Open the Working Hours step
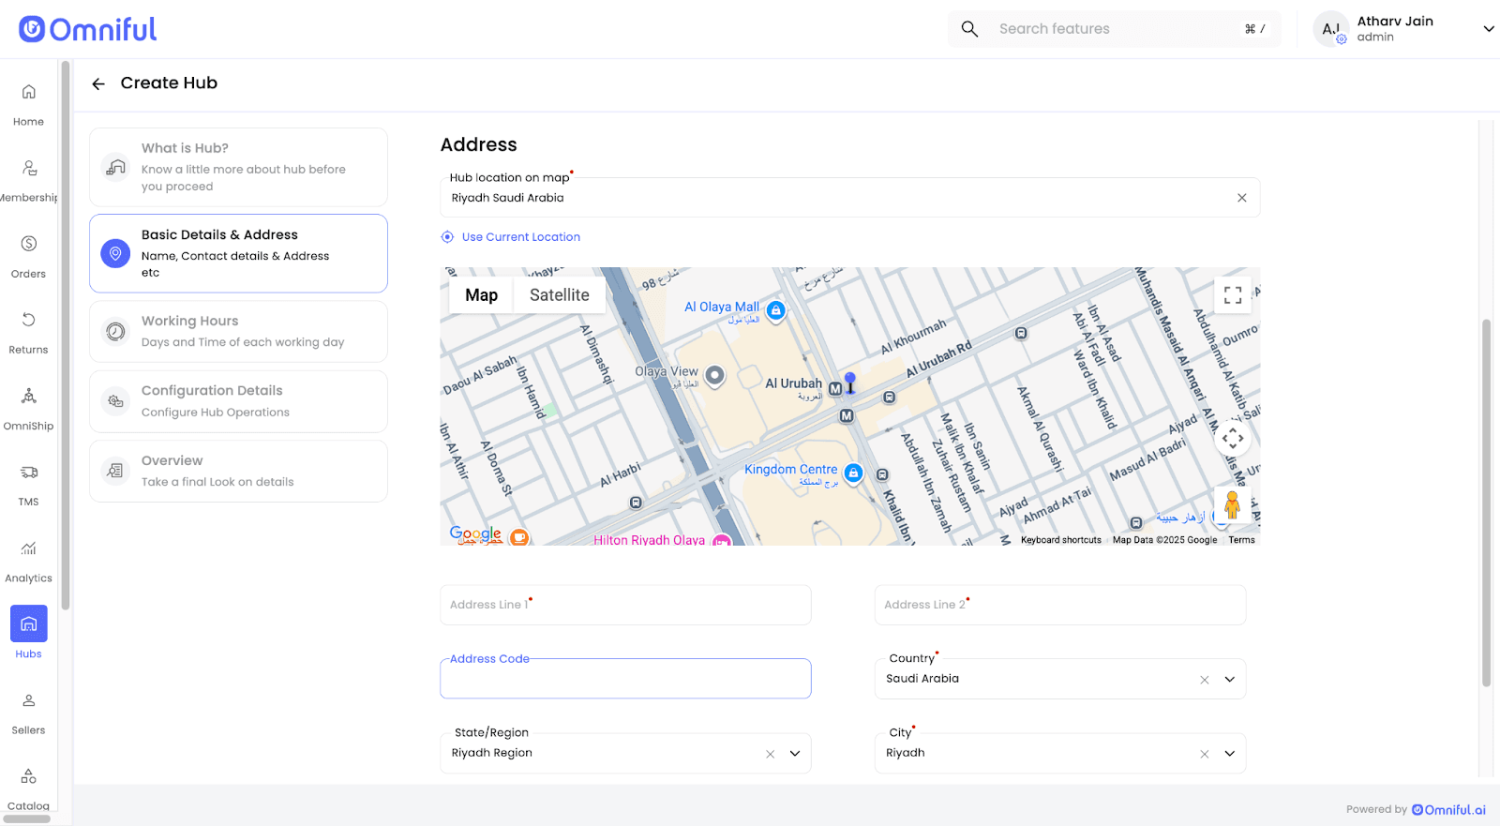The height and width of the screenshot is (826, 1500). (238, 331)
